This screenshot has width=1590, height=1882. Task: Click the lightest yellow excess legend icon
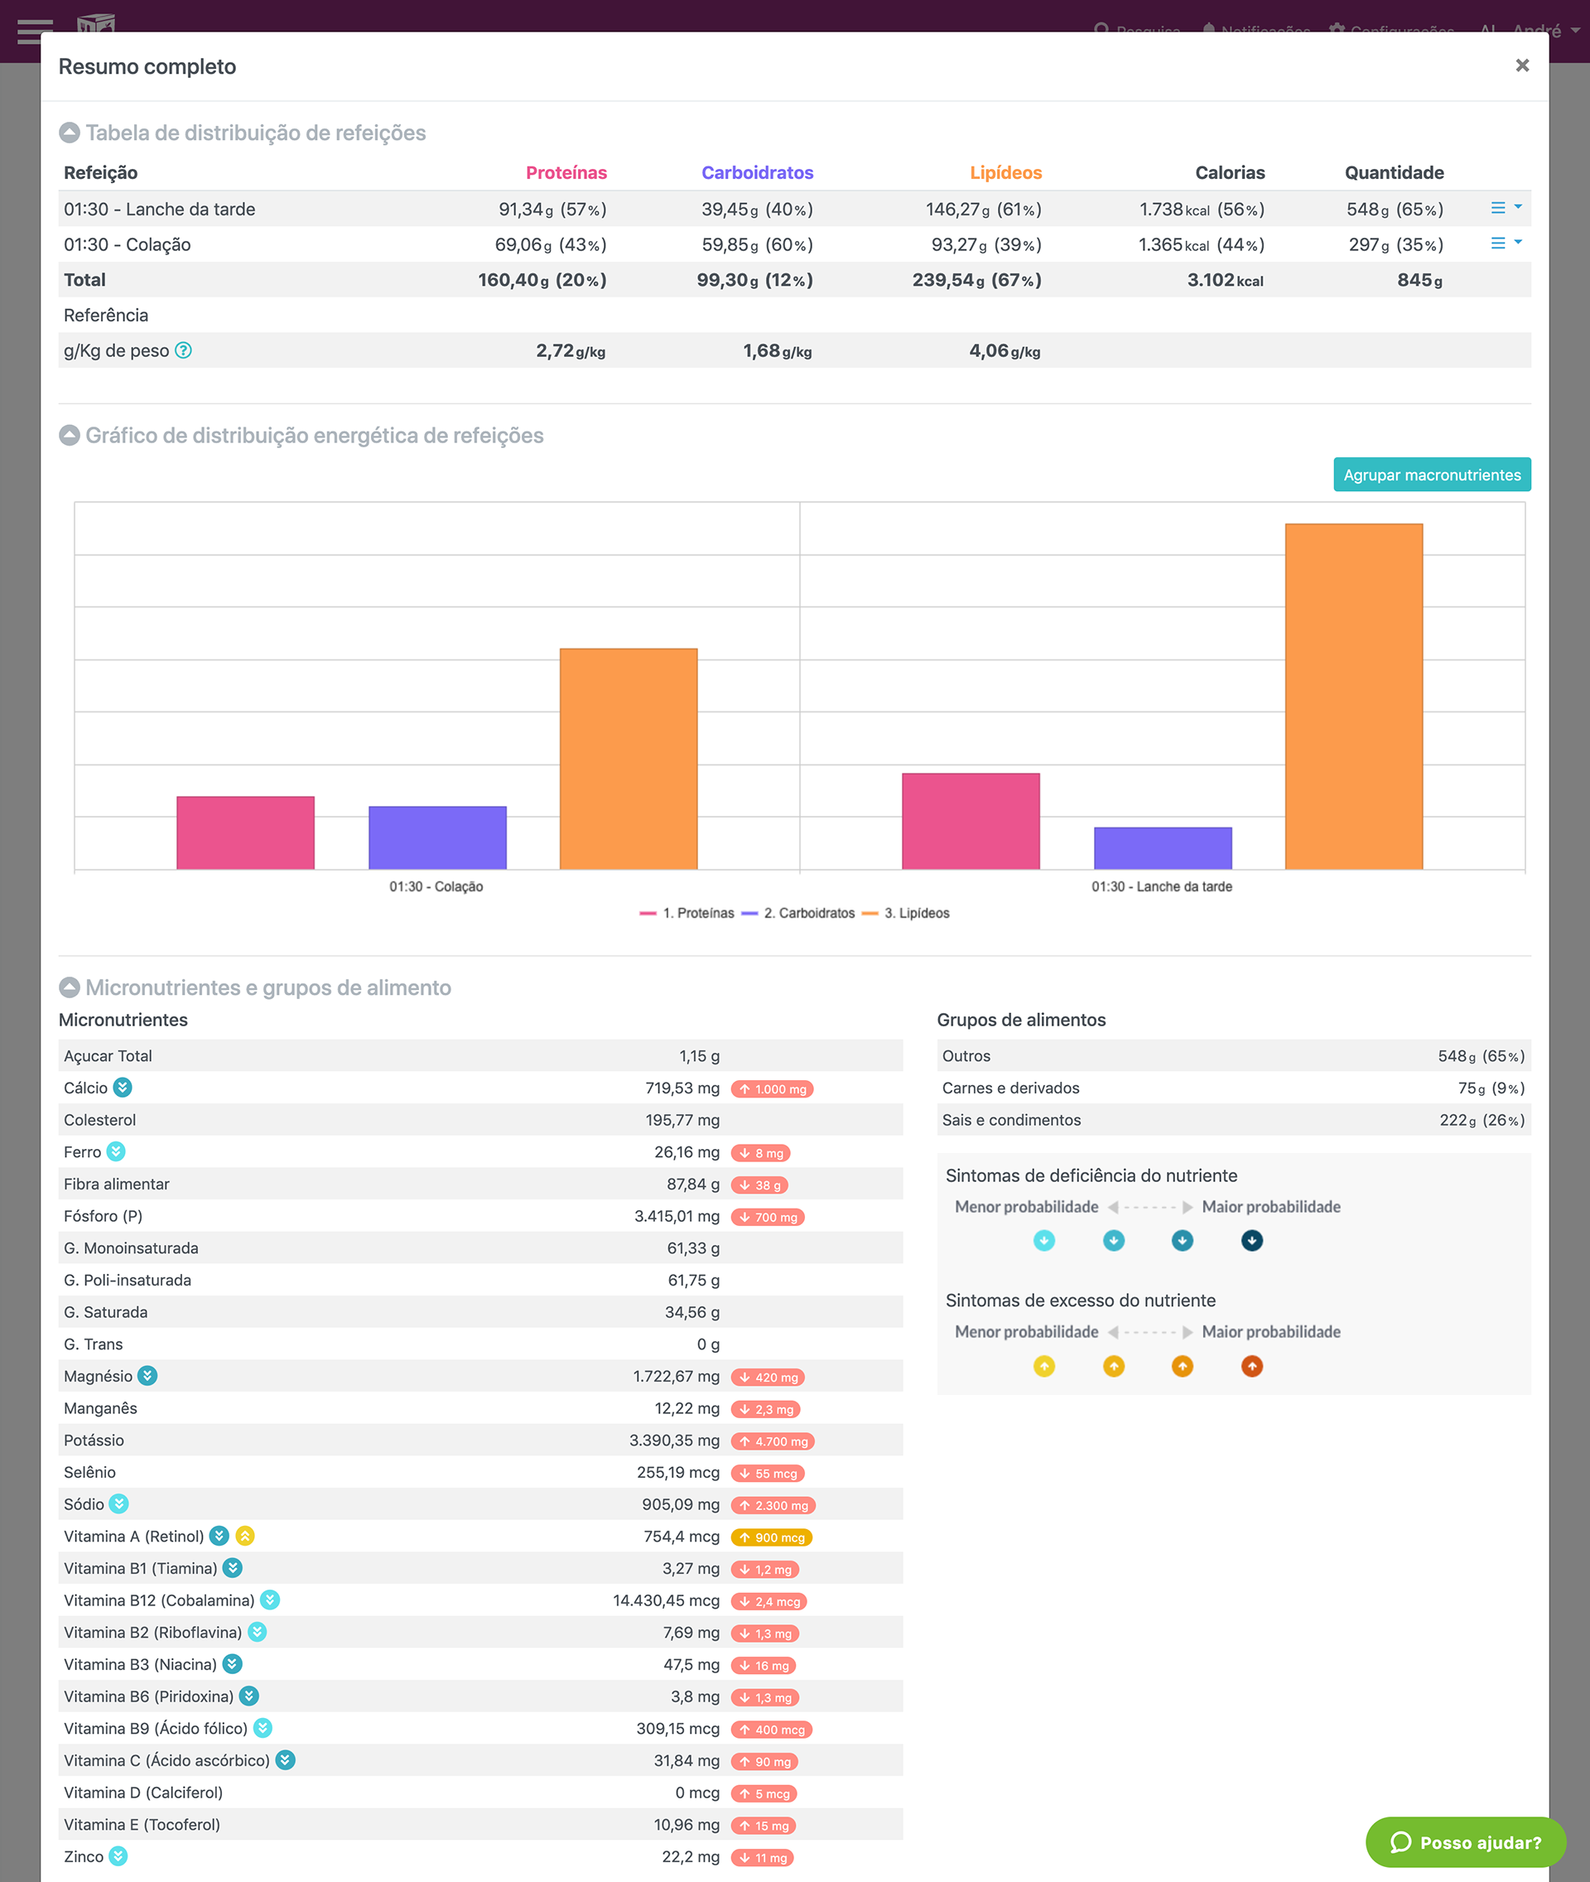click(1043, 1366)
